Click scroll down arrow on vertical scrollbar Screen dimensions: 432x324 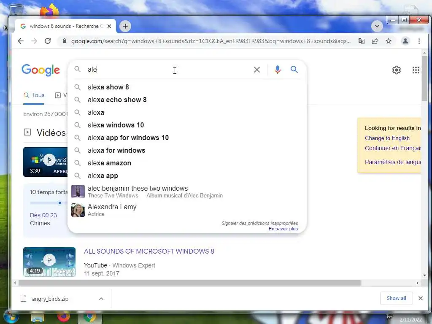click(x=424, y=275)
